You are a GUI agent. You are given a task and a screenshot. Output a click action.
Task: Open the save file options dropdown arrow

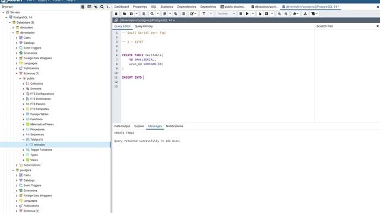[x=137, y=14]
